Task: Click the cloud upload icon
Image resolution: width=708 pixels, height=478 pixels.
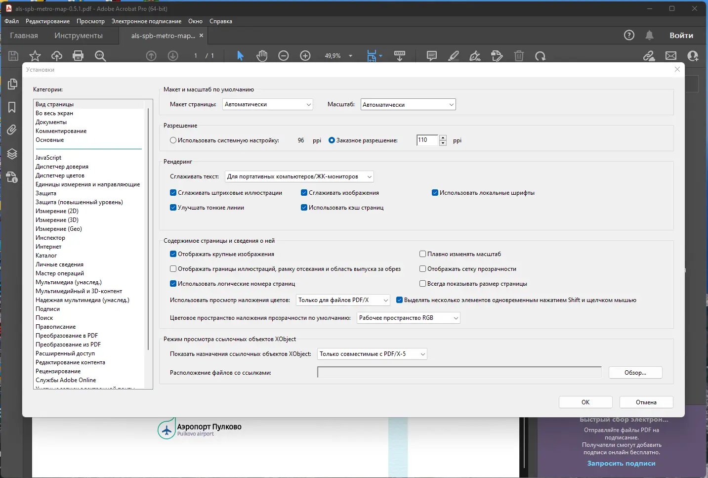Action: pyautogui.click(x=57, y=56)
